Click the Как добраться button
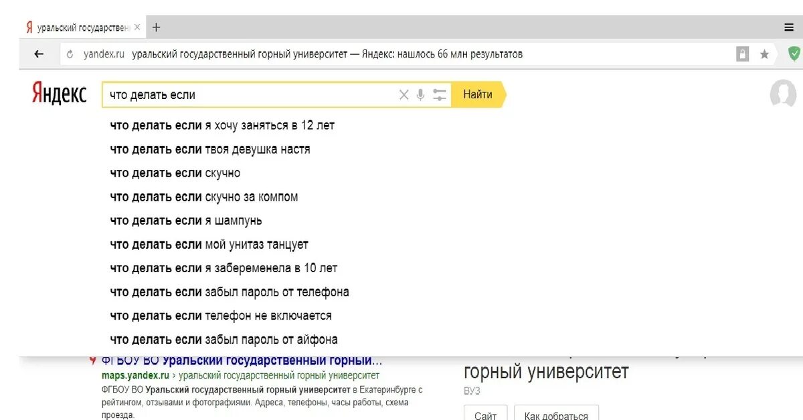 (556, 415)
